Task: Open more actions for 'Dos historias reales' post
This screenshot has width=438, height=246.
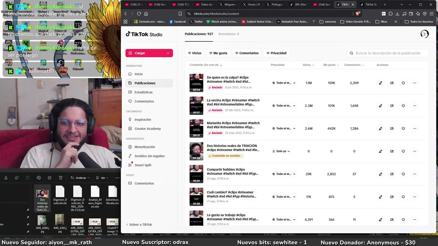Action: click(x=415, y=151)
